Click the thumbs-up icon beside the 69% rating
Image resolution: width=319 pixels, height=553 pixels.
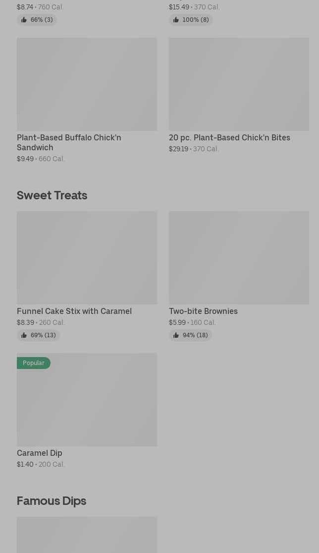tap(24, 335)
